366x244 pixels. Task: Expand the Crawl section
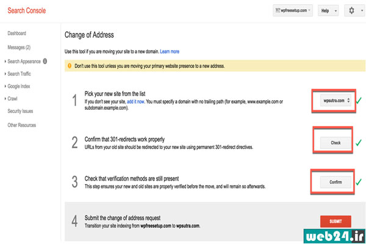point(12,99)
